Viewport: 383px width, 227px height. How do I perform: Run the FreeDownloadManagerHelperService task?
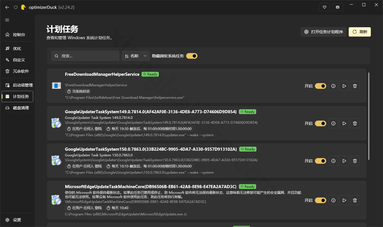point(344,86)
